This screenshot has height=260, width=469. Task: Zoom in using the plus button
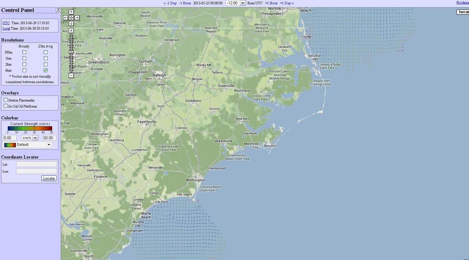tap(71, 31)
